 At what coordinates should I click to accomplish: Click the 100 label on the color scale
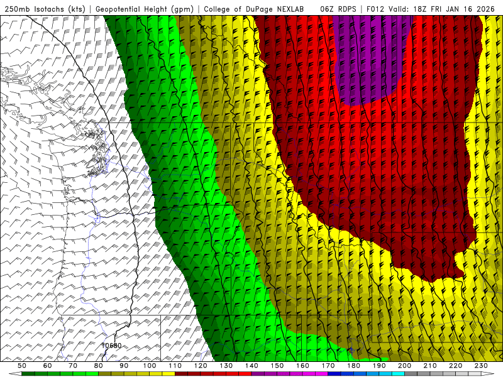[x=150, y=366]
